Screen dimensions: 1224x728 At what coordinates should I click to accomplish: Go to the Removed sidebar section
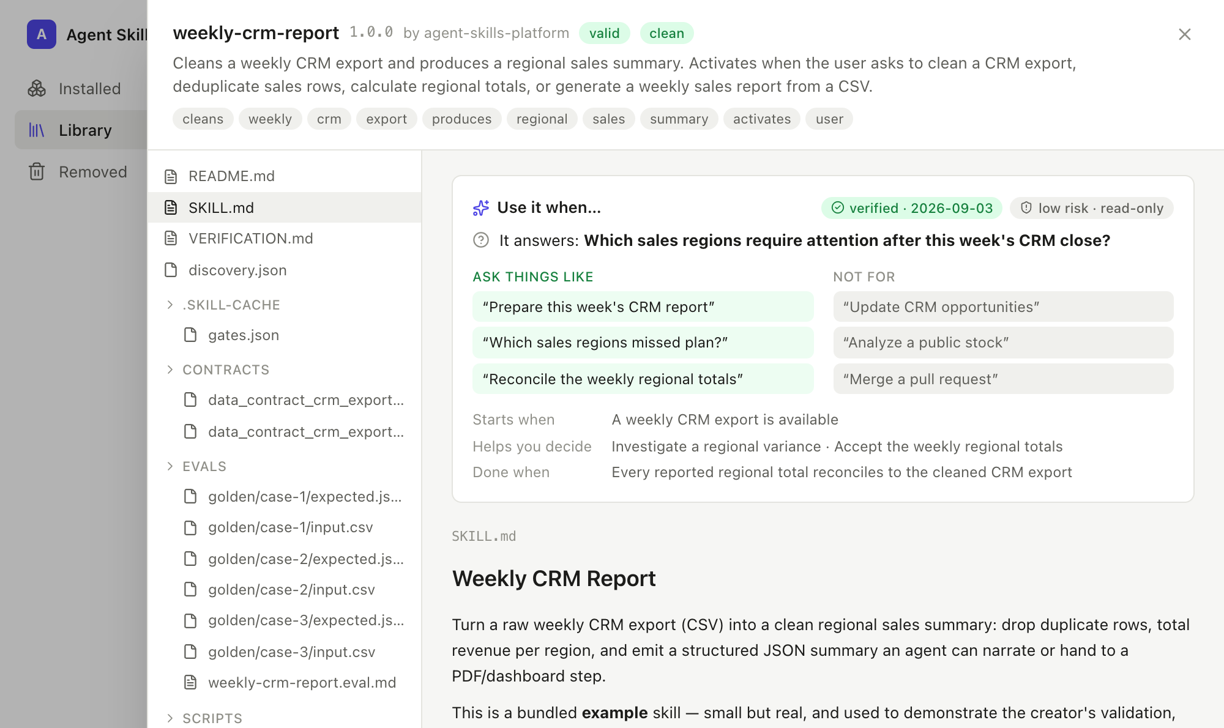(81, 172)
